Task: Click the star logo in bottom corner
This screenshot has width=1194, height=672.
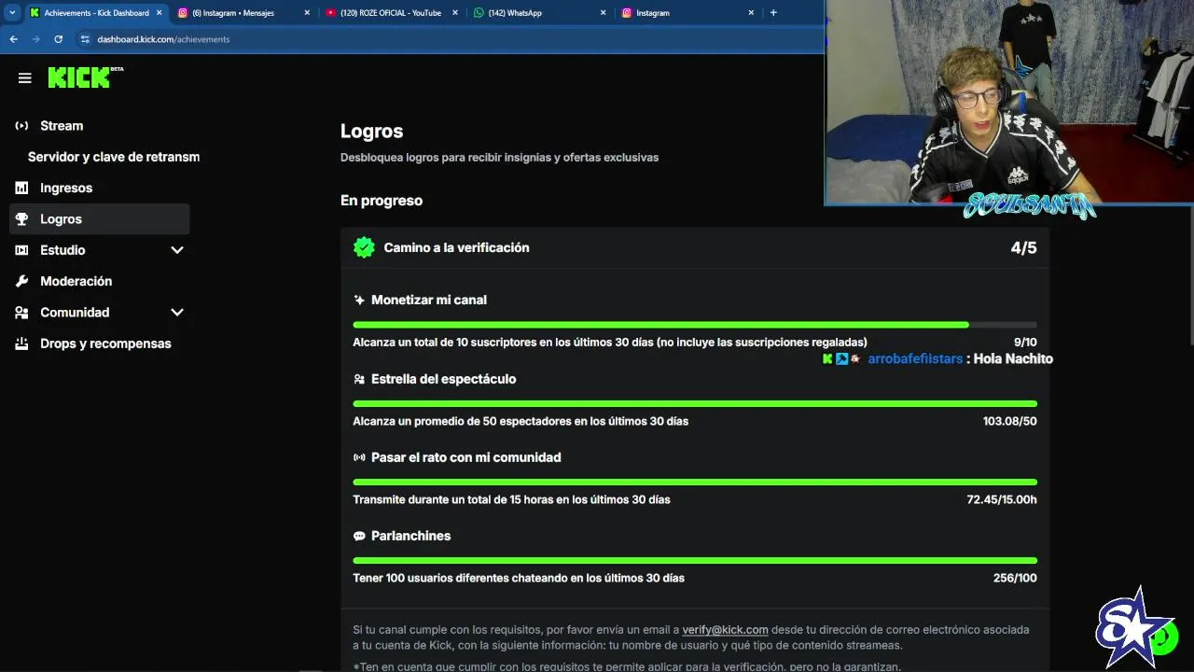Action: (x=1135, y=630)
